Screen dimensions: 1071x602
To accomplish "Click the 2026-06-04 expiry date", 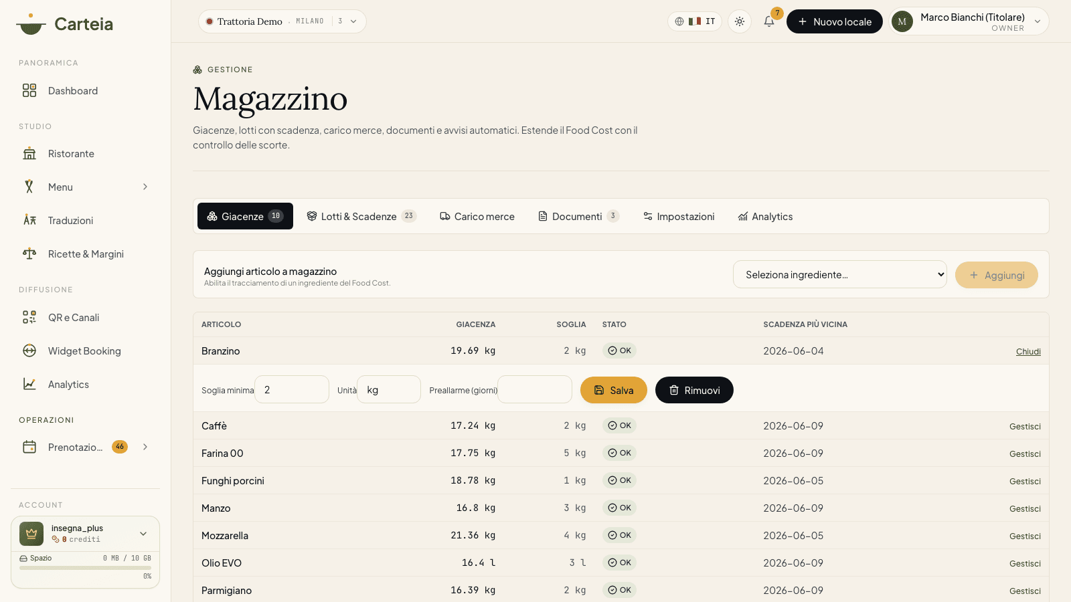I will click(793, 351).
